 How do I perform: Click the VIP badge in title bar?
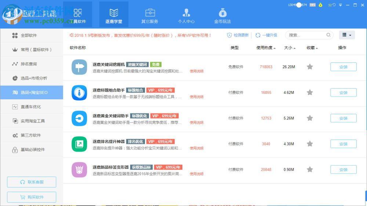click(x=312, y=5)
